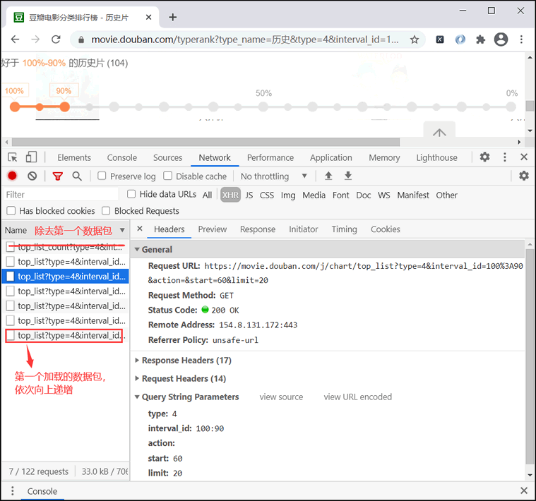
Task: Check Has blocked cookies
Action: [11, 211]
